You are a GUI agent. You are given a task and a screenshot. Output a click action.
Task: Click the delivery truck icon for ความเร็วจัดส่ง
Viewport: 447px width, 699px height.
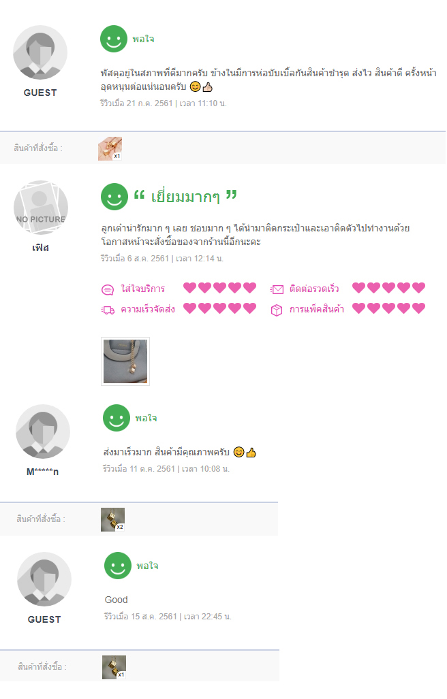[108, 310]
